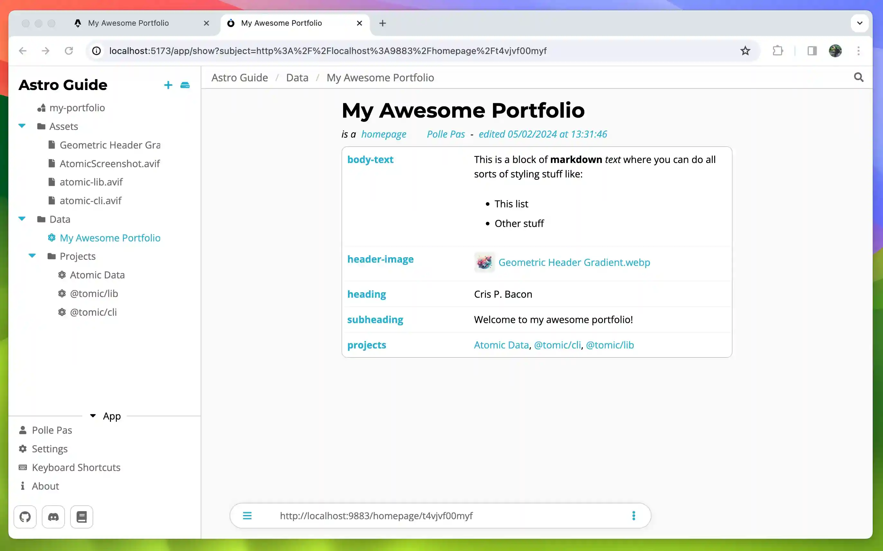Click the search magnifier icon

tap(859, 77)
